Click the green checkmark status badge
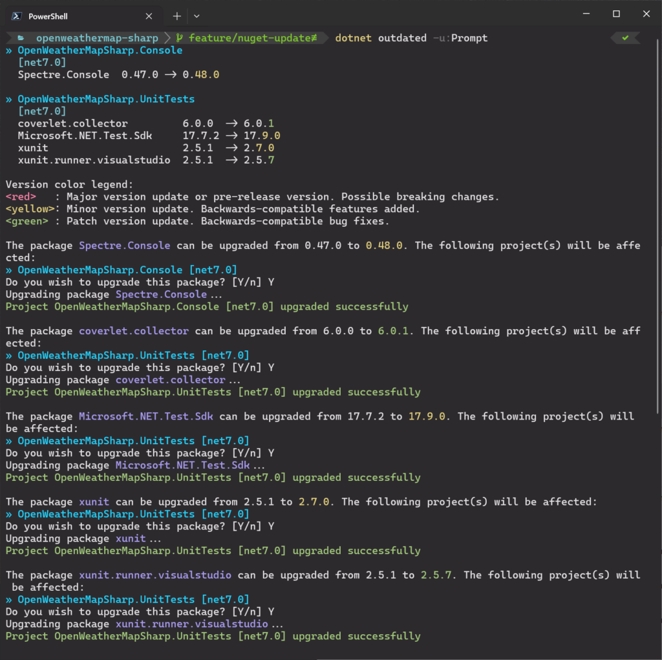Image resolution: width=662 pixels, height=660 pixels. coord(625,38)
